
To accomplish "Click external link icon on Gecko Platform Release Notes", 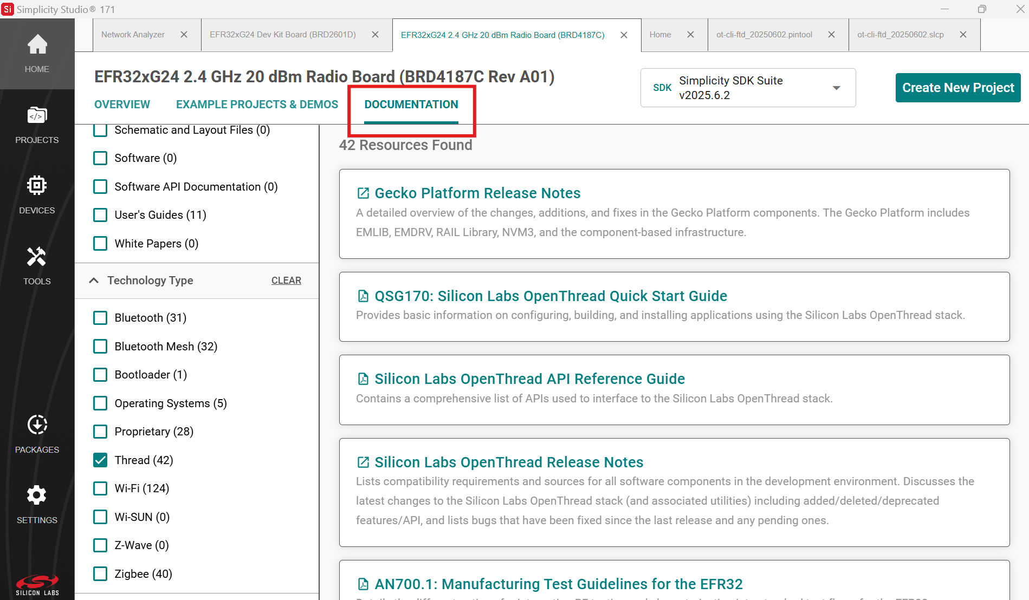I will [363, 193].
